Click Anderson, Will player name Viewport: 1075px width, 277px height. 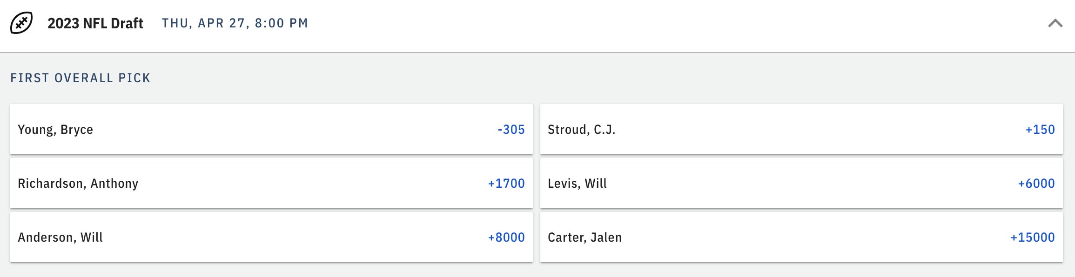(x=60, y=237)
